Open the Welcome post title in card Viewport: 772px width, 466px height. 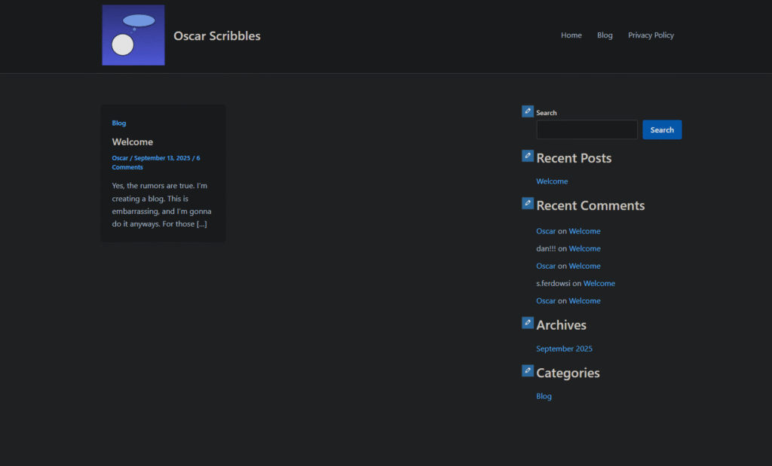click(x=133, y=142)
